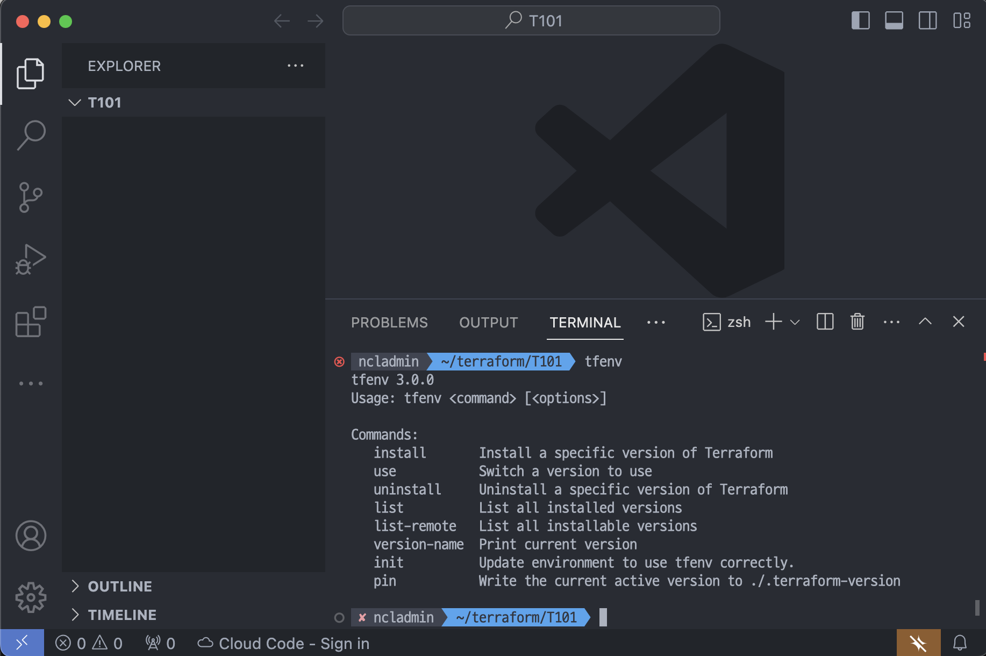Click 'version-name' in terminal output
The height and width of the screenshot is (656, 986).
click(x=418, y=544)
